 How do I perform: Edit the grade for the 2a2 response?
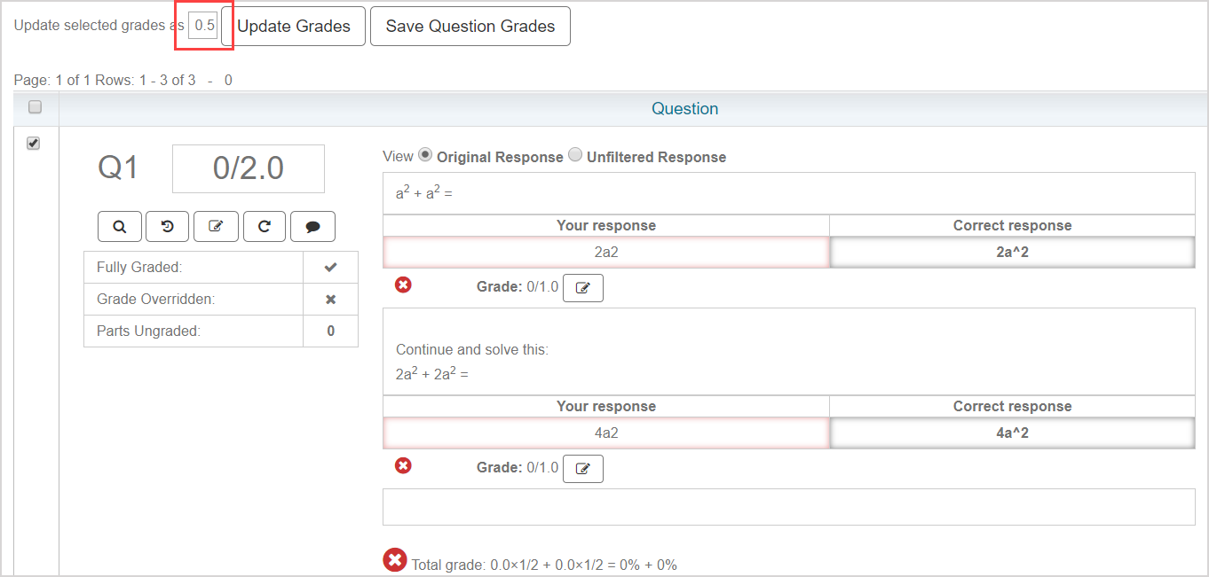(583, 288)
